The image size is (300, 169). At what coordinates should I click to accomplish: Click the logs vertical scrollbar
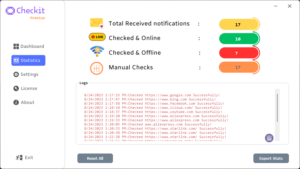coord(277,108)
